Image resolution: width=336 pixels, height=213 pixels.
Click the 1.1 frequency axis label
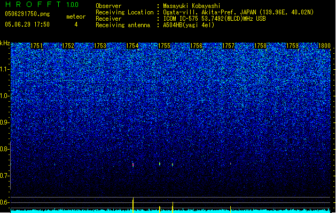tap(5, 69)
